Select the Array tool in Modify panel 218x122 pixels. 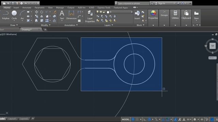click(47, 21)
